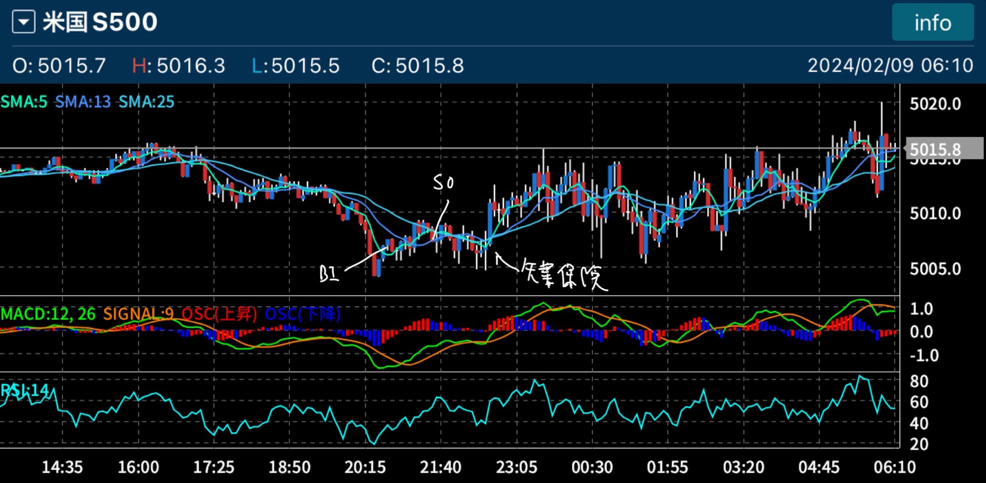
Task: Click the SIGNAL:9 legend label
Action: pyautogui.click(x=138, y=314)
